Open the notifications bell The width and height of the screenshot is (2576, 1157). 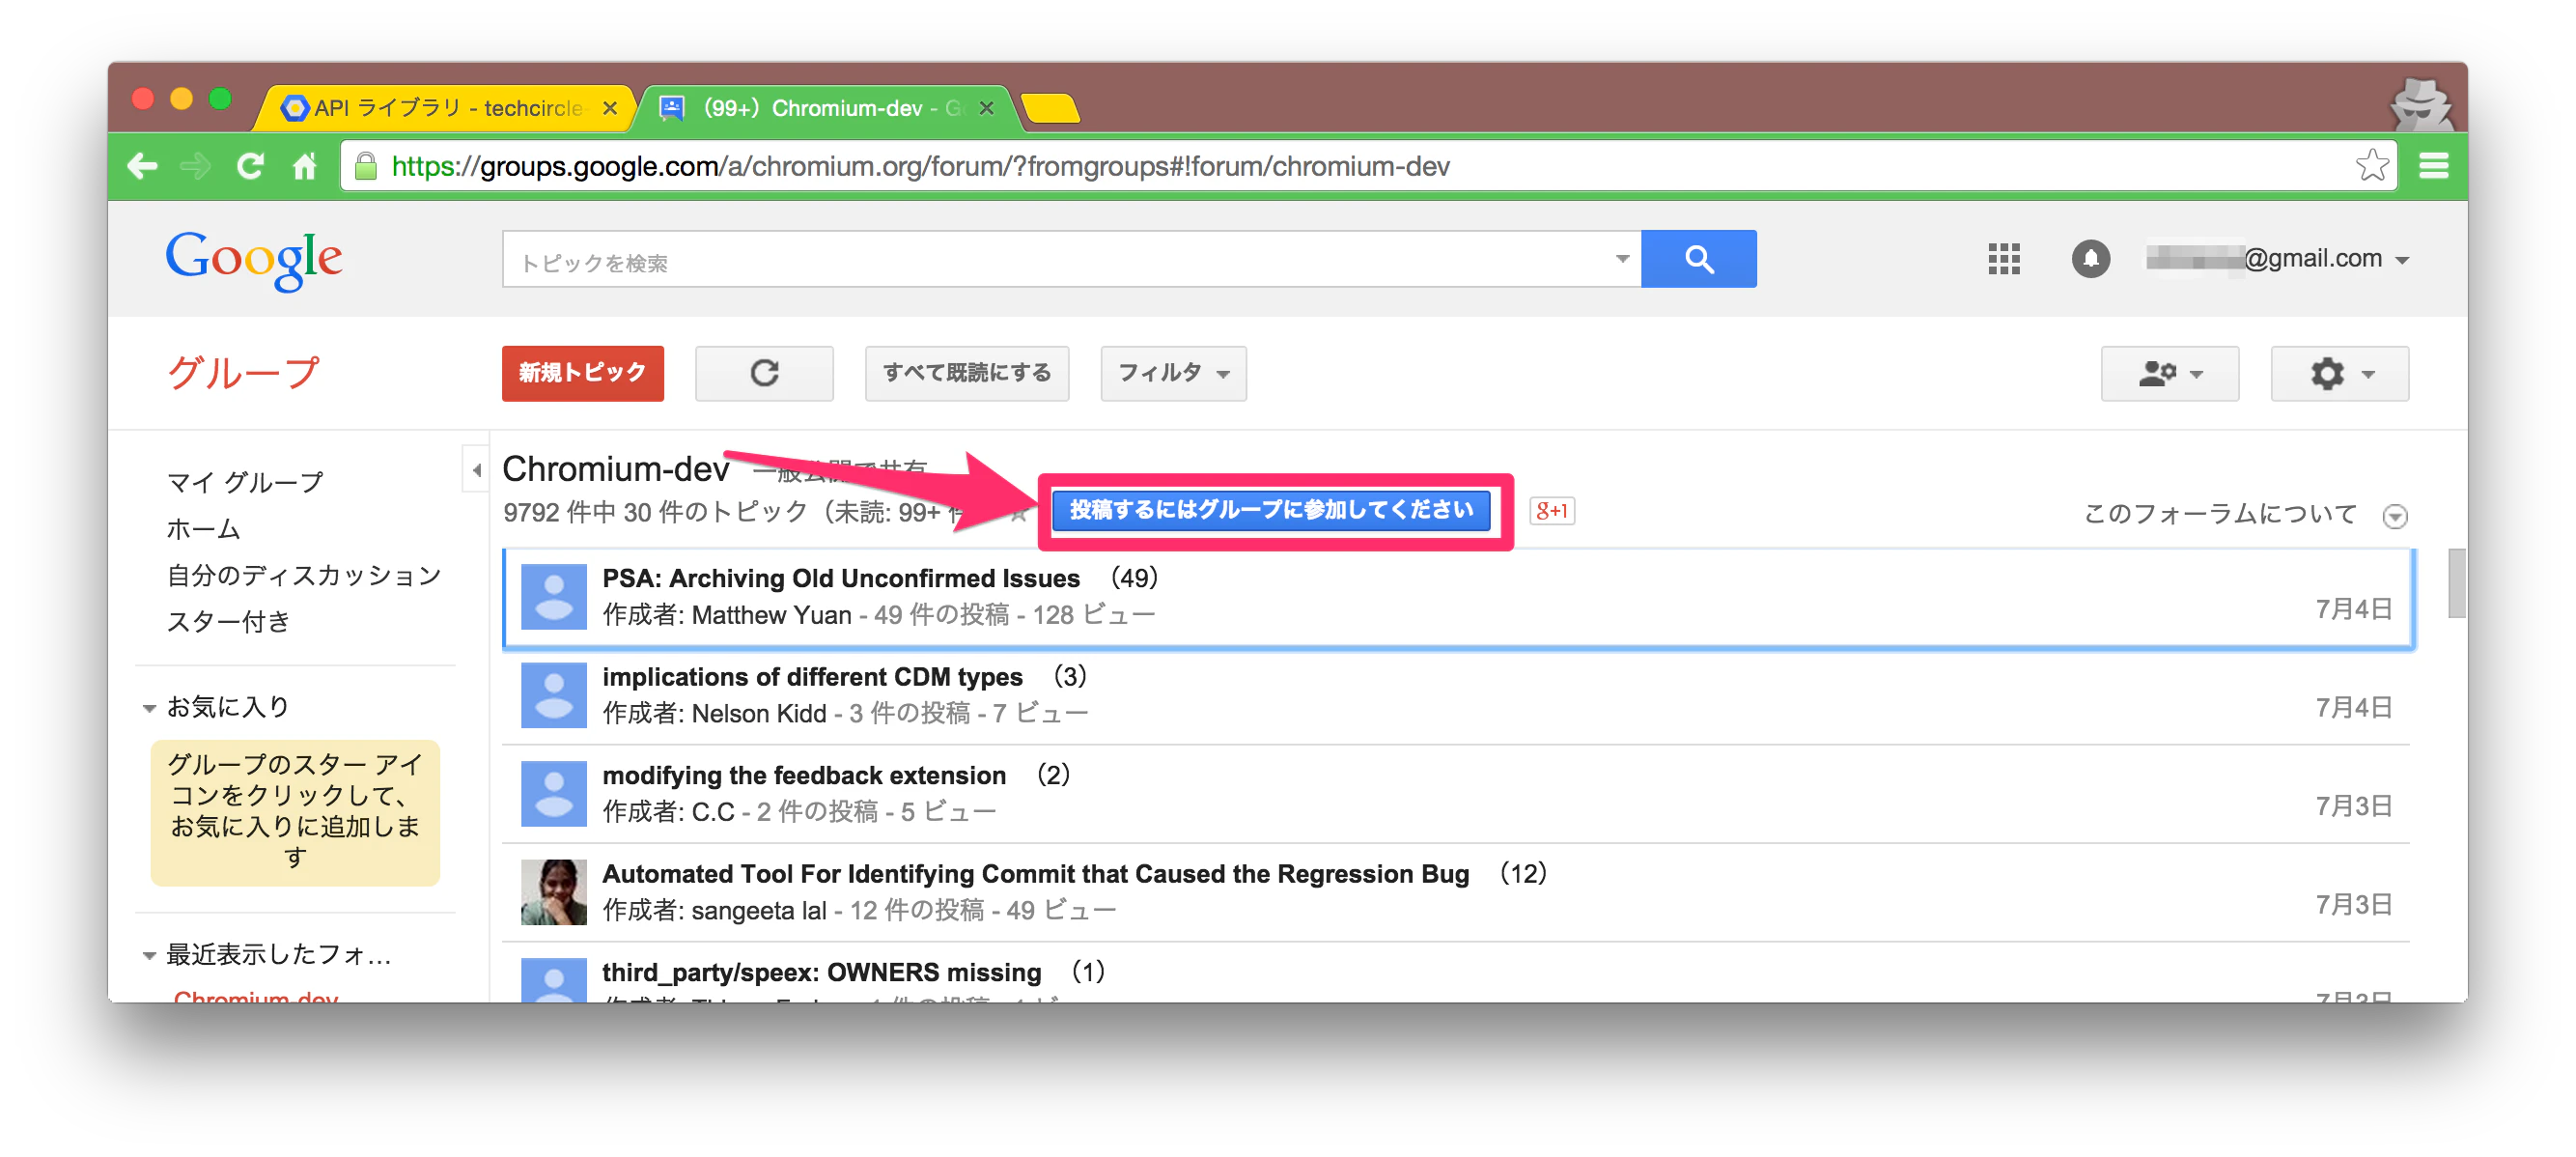pos(2090,259)
